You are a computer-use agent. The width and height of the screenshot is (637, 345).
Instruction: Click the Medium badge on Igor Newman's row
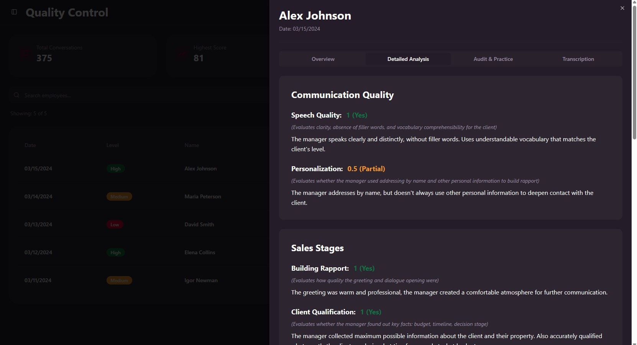tap(119, 280)
